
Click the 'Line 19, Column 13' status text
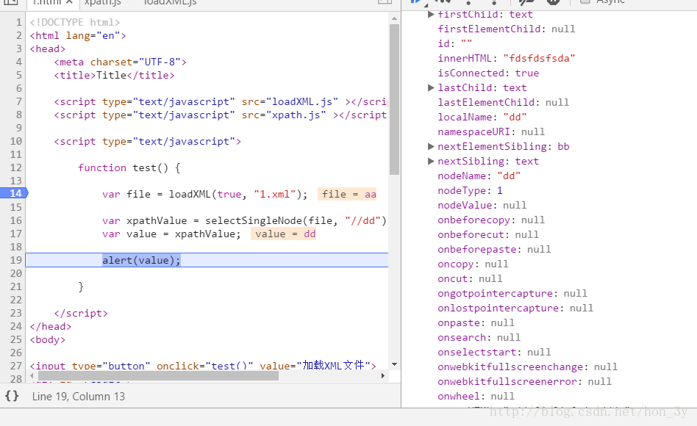(x=78, y=396)
